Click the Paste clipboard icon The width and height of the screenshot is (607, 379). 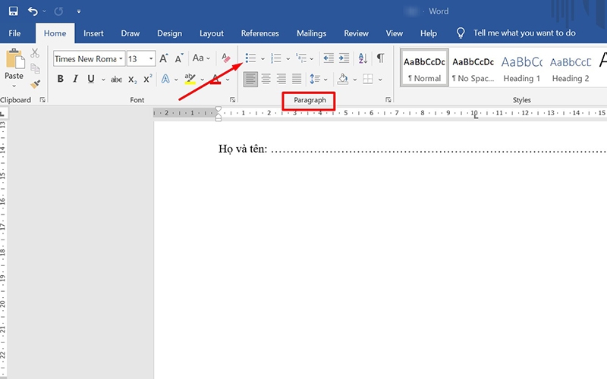14,59
